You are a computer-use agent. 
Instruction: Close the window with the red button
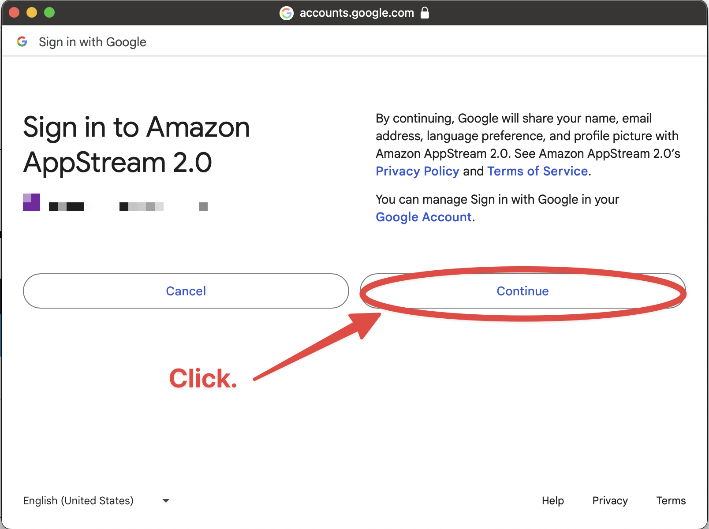click(14, 12)
